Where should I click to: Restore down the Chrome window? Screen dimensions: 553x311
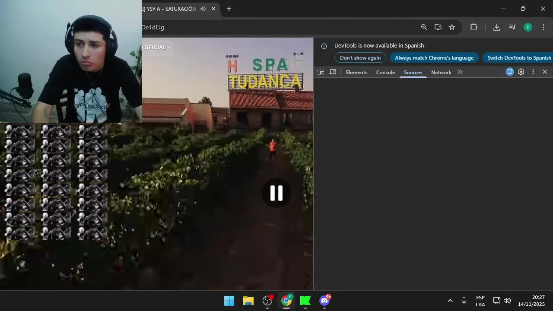tap(523, 9)
